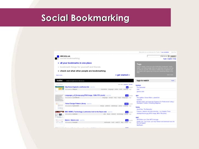Image resolution: width=199 pixels, height=149 pixels.
Task: Open the lingtastic.com hotlist link
Action: 77,87
